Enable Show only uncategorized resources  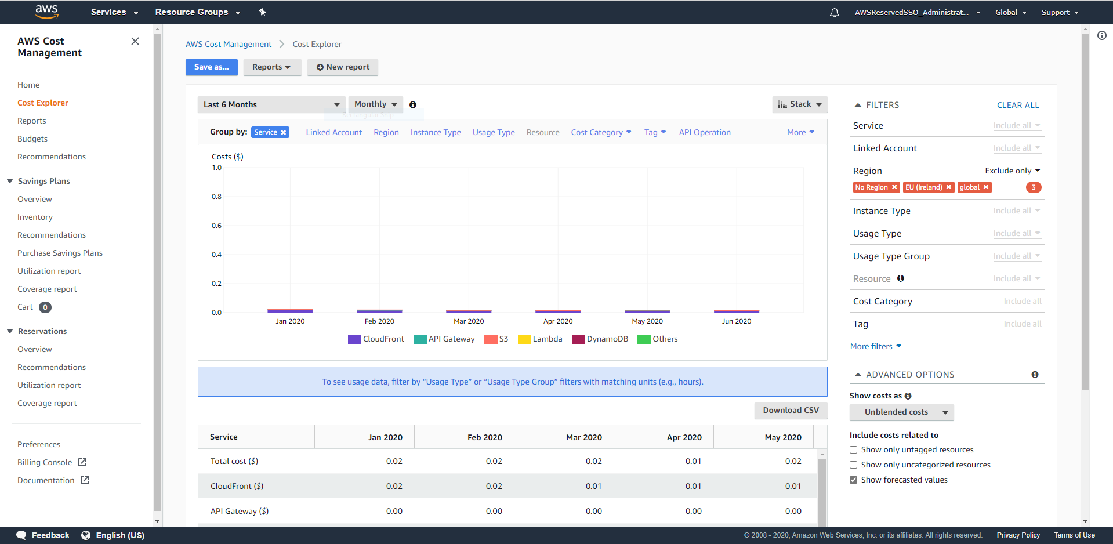pos(853,465)
